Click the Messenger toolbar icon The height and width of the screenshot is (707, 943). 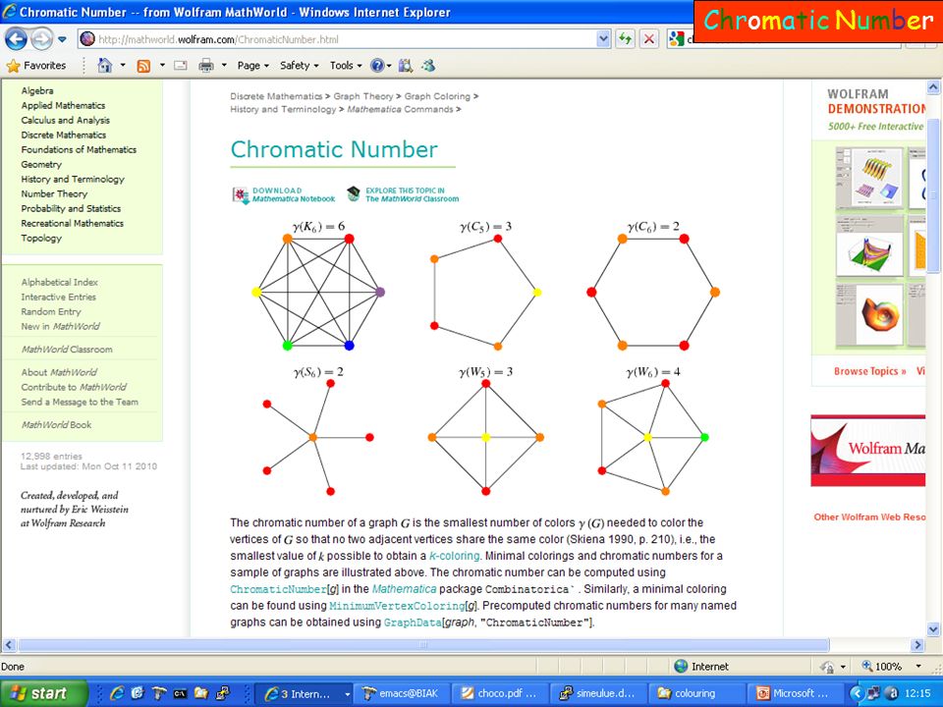pos(428,66)
